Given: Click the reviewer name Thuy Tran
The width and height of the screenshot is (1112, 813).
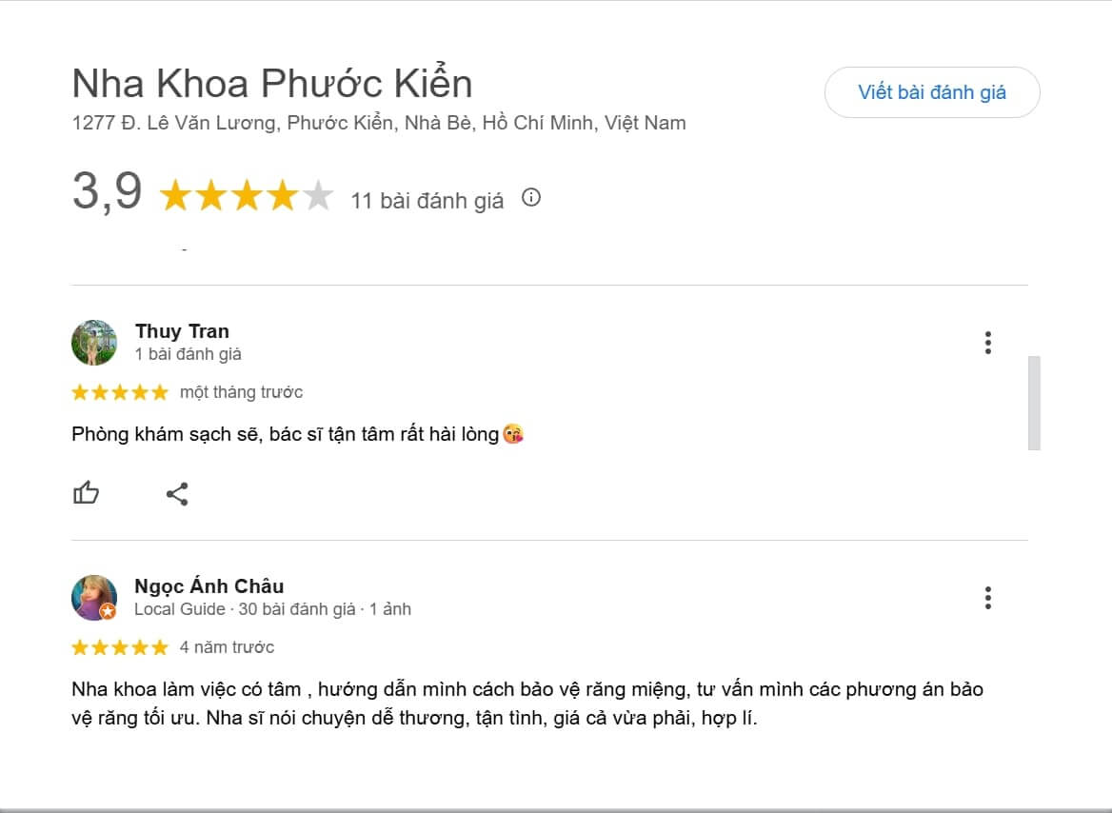Looking at the screenshot, I should coord(182,331).
